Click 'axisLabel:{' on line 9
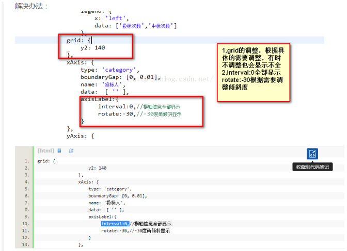This screenshot has height=251, width=347. (x=102, y=217)
